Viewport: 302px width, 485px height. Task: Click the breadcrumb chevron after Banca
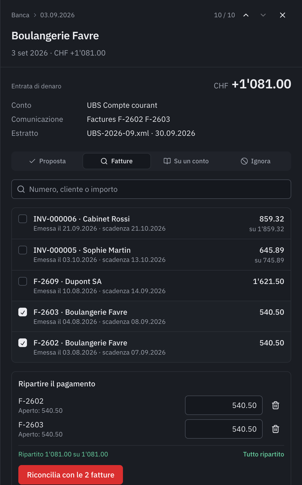pos(35,15)
